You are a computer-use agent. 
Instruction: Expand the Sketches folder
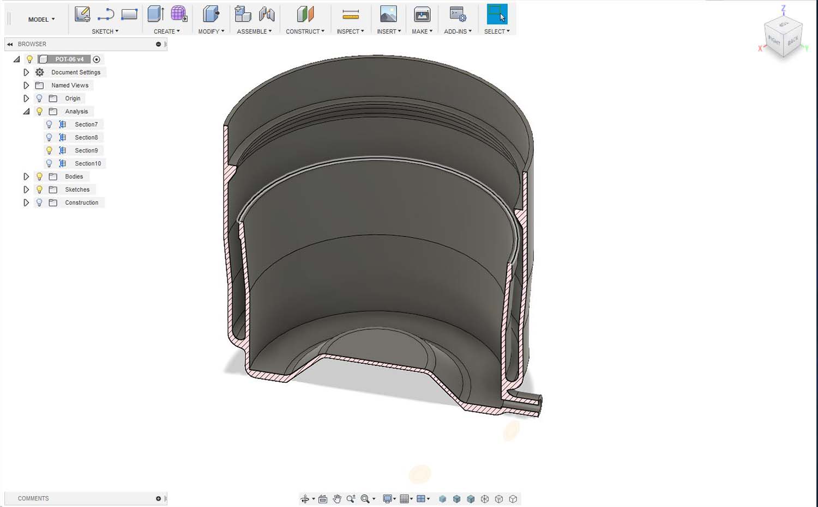point(26,190)
